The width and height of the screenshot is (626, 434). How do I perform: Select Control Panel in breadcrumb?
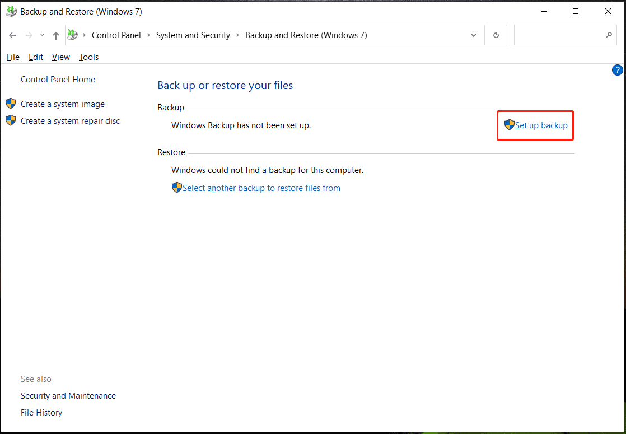[116, 35]
